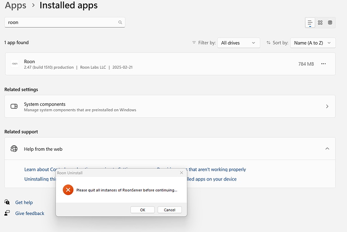Click Cancel in the Roon Uninstall dialog

coord(169,210)
